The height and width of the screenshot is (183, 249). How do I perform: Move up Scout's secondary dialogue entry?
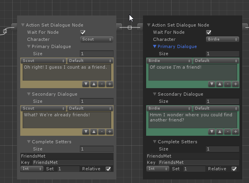tap(94, 131)
